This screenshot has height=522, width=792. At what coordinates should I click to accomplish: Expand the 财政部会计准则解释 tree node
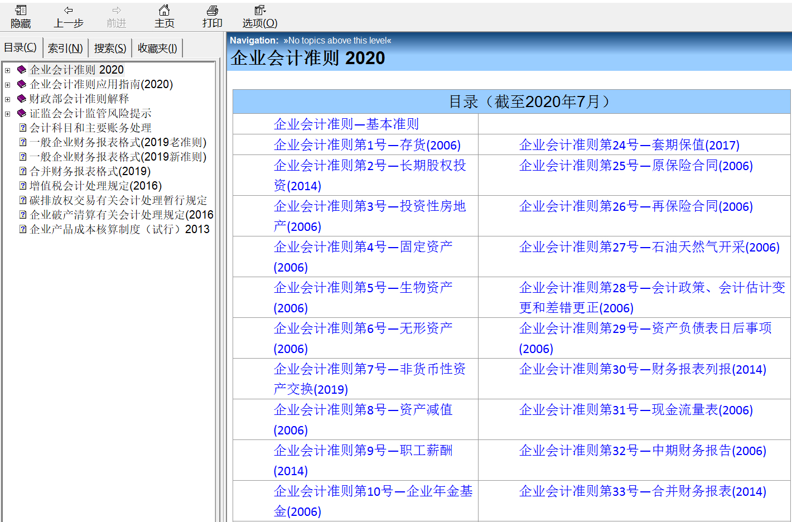pos(7,99)
